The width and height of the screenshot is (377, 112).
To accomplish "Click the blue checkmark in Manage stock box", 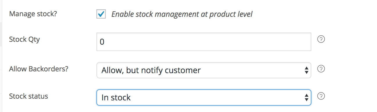I will (x=101, y=14).
